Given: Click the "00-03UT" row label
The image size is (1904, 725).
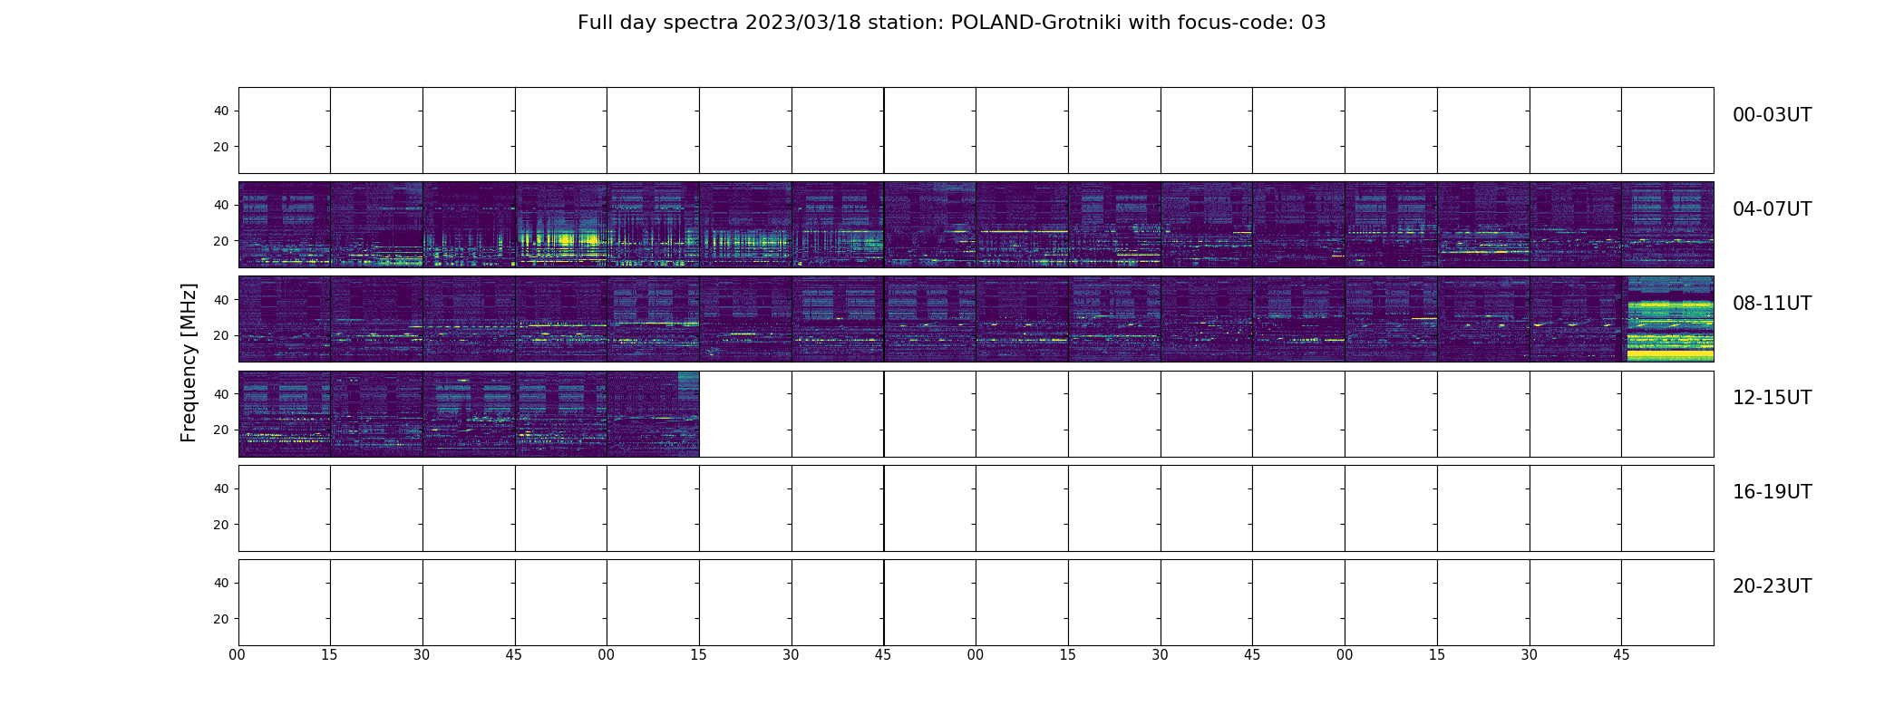Looking at the screenshot, I should coord(1772,115).
